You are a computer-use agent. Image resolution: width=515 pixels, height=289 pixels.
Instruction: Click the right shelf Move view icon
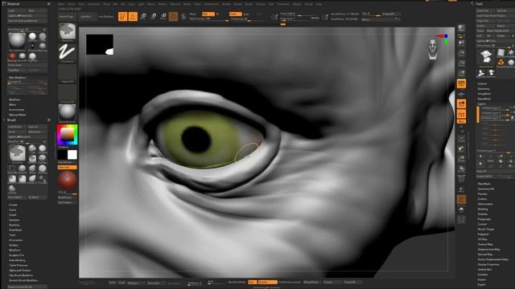click(461, 149)
